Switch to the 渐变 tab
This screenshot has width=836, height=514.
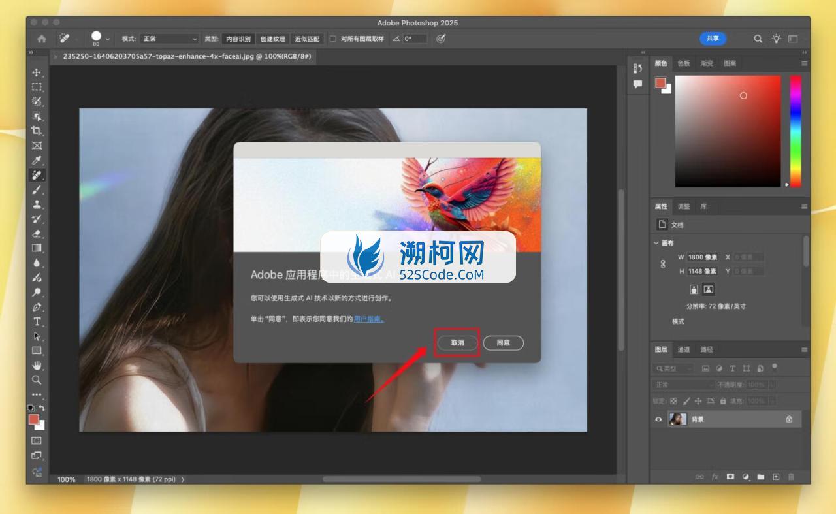707,63
